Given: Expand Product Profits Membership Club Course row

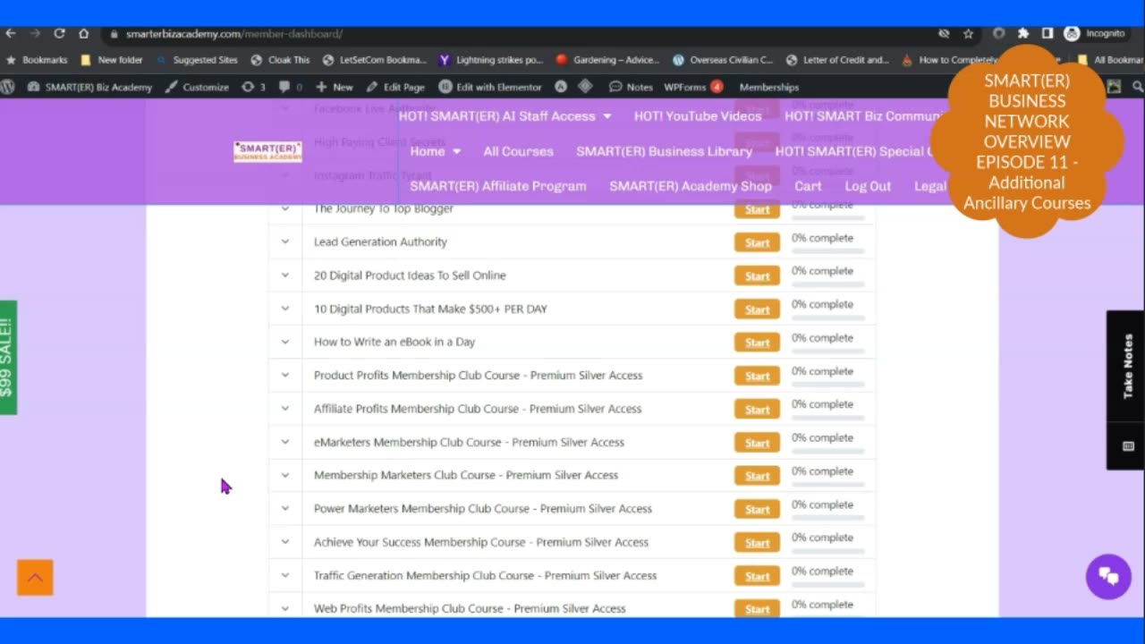Looking at the screenshot, I should point(285,375).
